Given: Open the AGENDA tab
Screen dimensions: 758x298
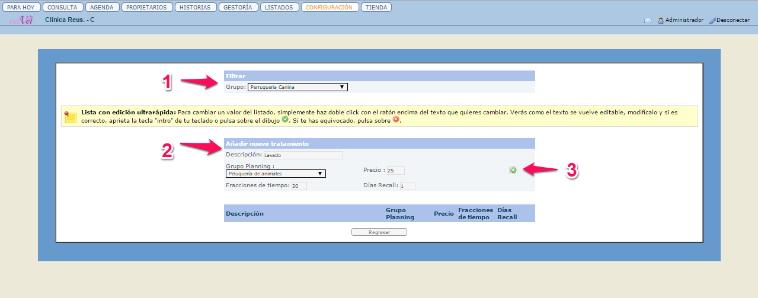Looking at the screenshot, I should click(102, 8).
